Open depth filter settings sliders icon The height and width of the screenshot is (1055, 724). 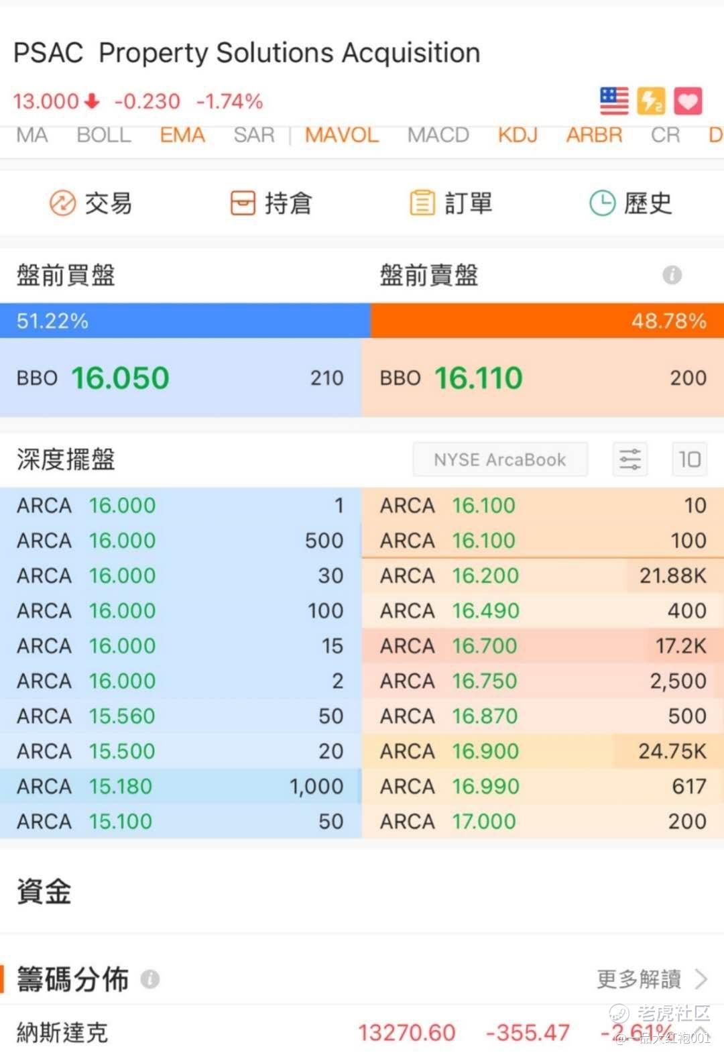point(630,459)
